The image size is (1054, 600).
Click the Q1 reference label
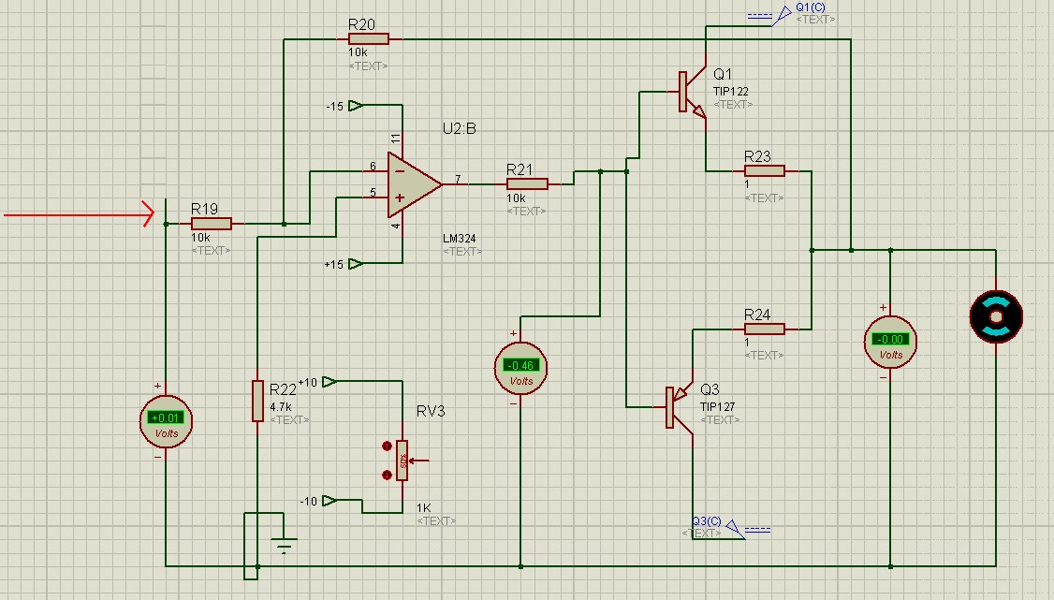point(723,74)
